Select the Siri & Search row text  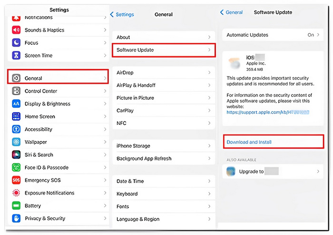click(x=39, y=155)
